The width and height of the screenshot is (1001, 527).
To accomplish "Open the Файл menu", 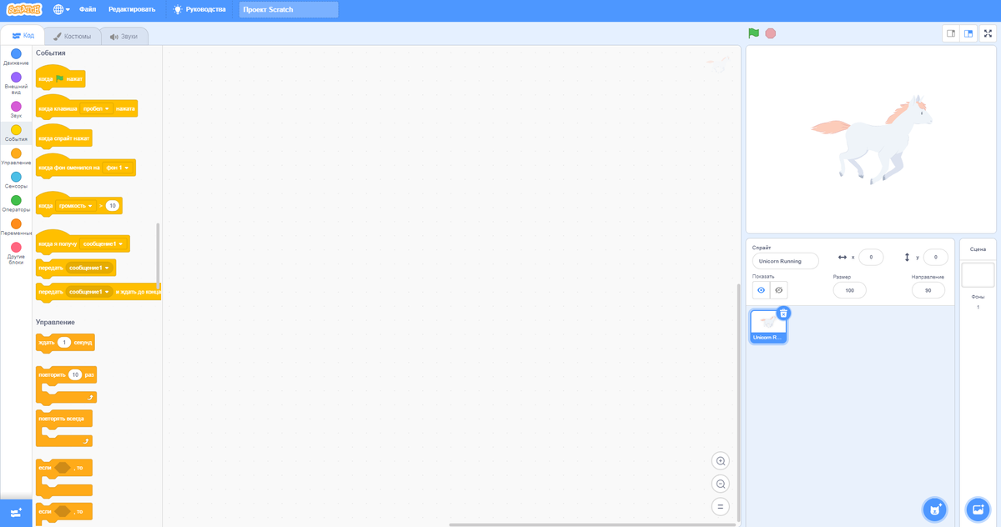I will pos(88,9).
